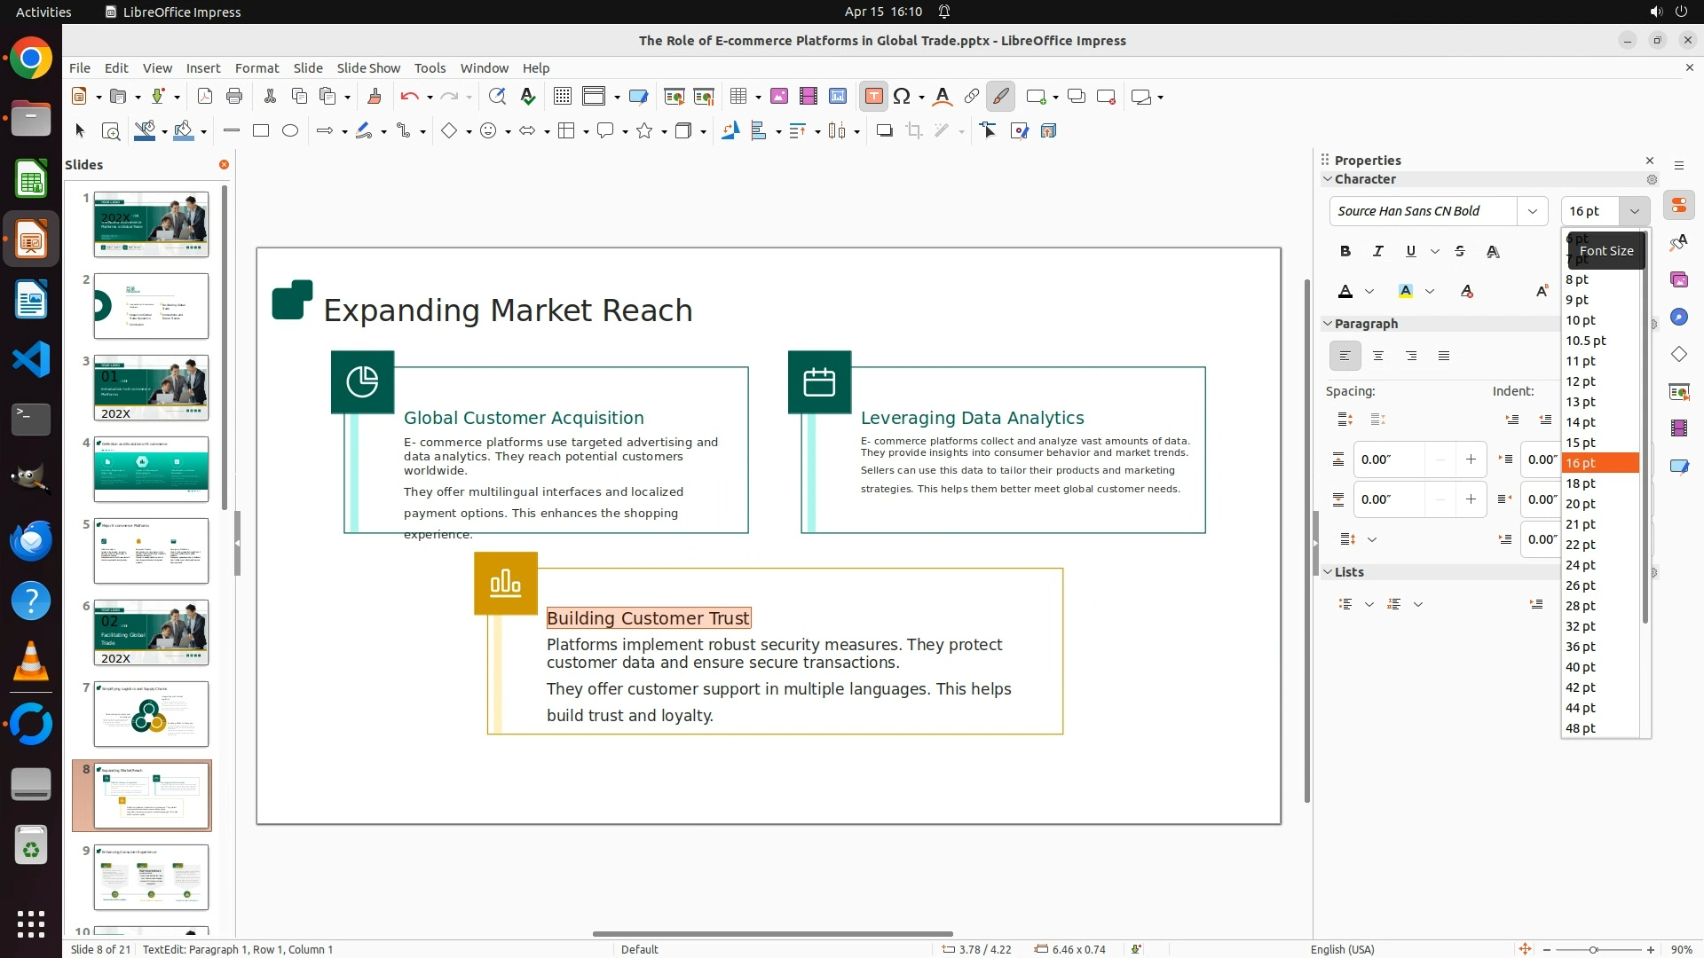
Task: Toggle Bold formatting in Character panel
Action: coord(1345,252)
